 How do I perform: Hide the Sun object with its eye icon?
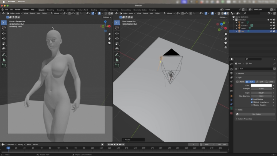[x=271, y=32]
